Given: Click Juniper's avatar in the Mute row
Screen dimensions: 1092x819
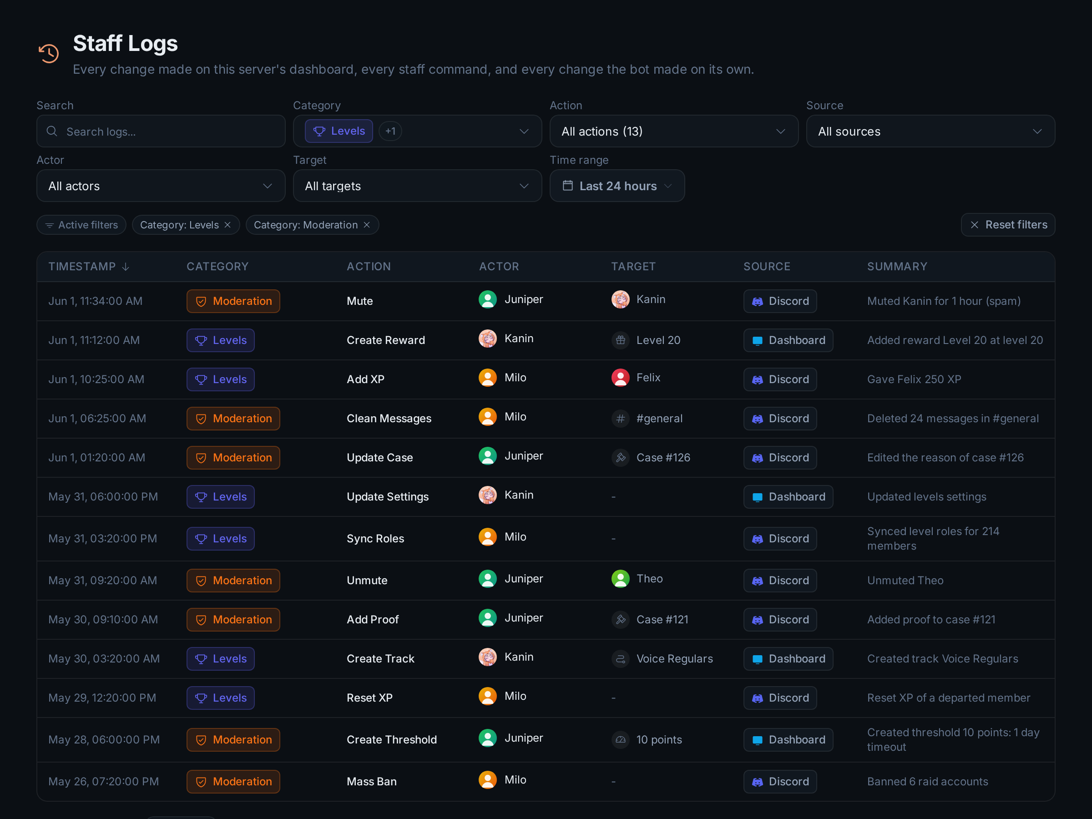Looking at the screenshot, I should click(x=488, y=299).
